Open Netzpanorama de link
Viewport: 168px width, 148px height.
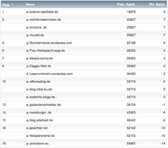point(42,136)
